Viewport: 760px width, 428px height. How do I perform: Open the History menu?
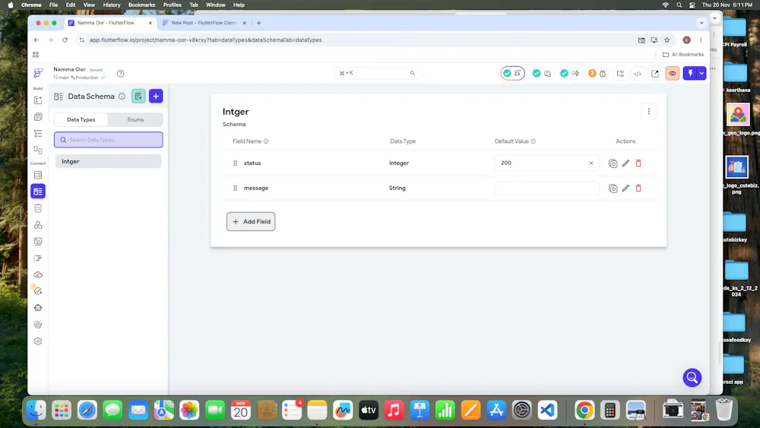coord(112,5)
